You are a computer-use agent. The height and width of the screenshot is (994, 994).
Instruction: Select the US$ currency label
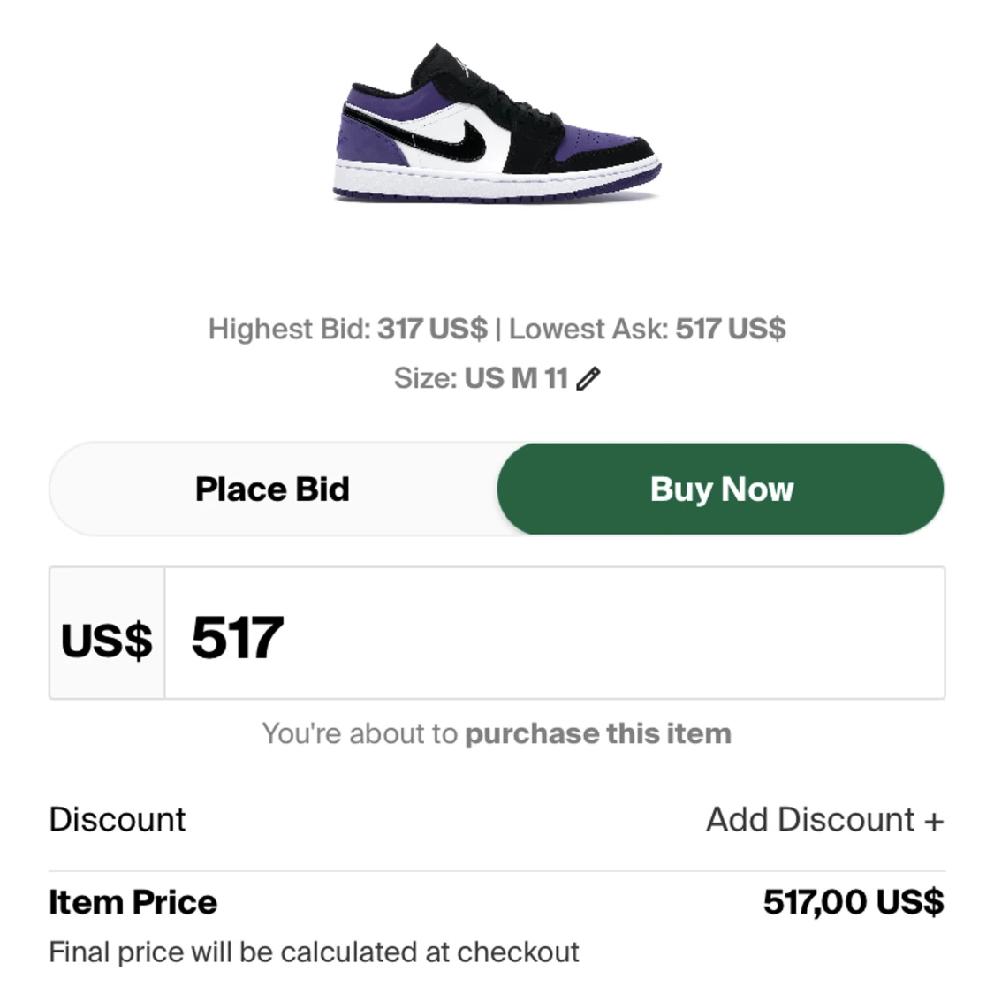click(x=106, y=638)
